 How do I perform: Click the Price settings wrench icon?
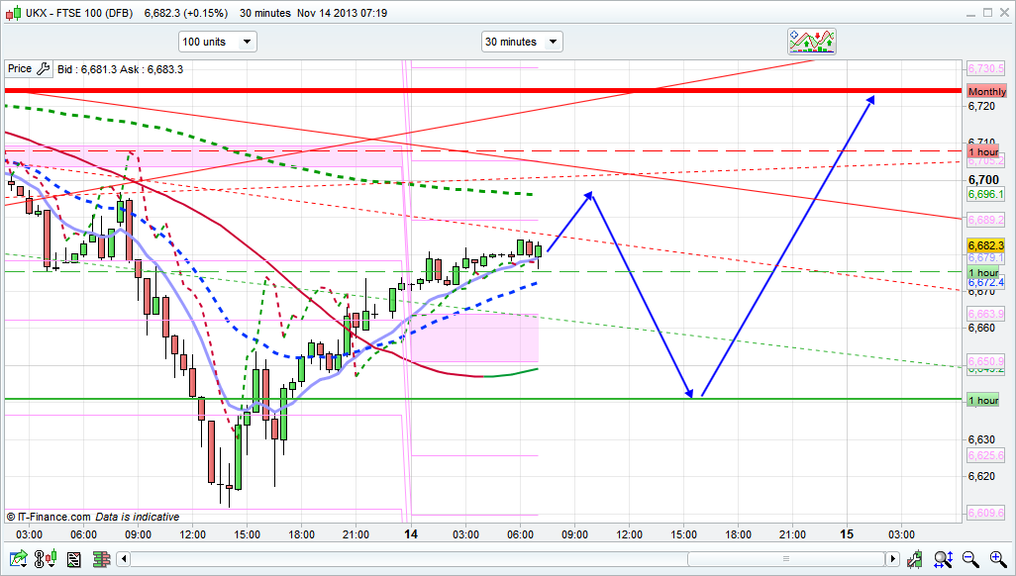point(43,69)
